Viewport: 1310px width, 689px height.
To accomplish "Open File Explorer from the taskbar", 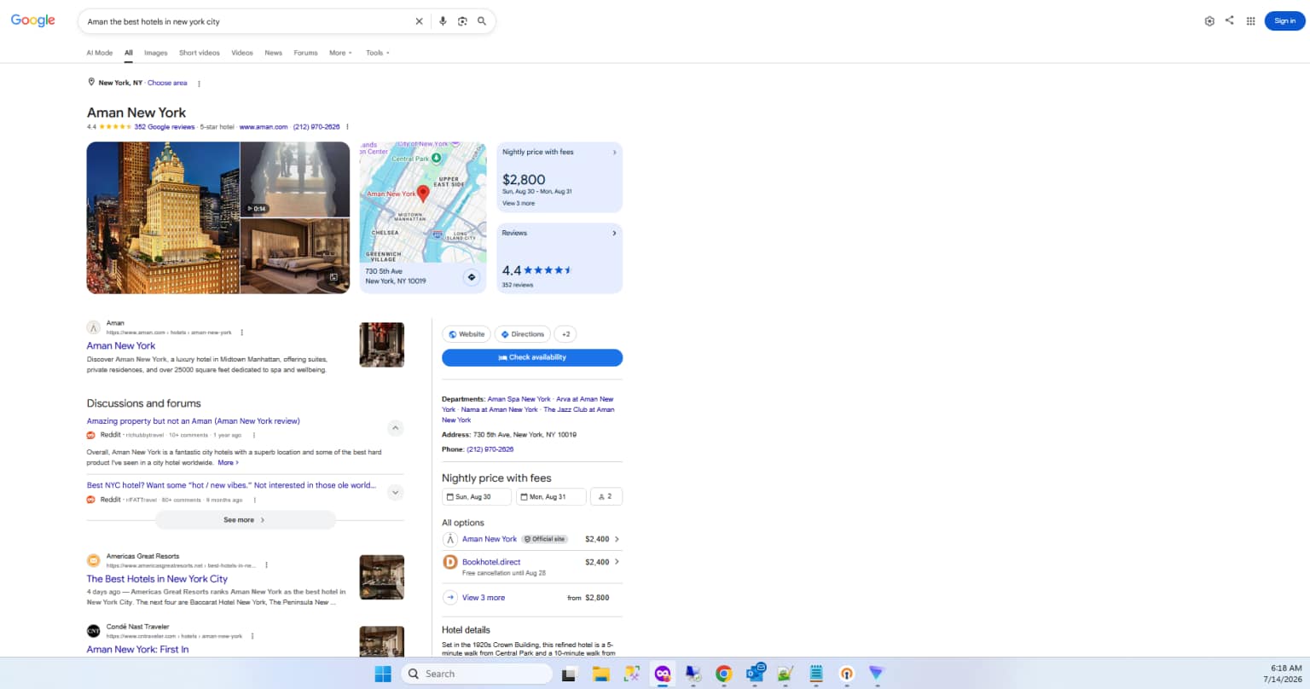I will point(601,674).
